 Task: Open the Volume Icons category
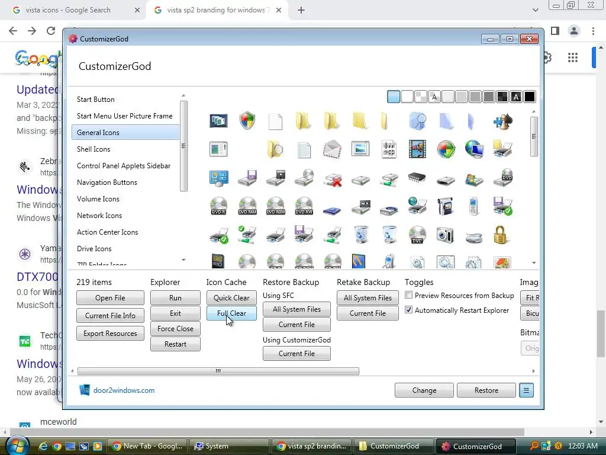(x=98, y=199)
